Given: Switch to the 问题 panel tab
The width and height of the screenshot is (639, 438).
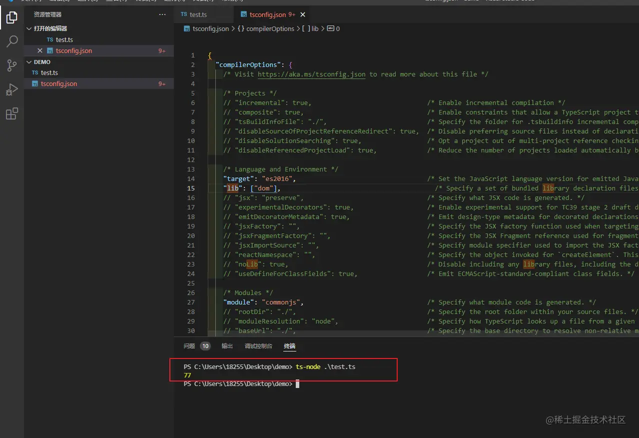Looking at the screenshot, I should 189,346.
